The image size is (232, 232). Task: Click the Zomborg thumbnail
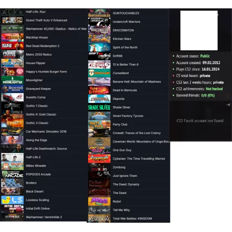click(99, 167)
